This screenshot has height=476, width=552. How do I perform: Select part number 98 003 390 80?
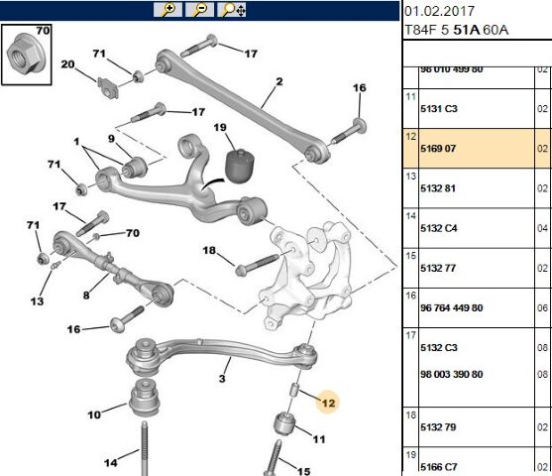[451, 374]
